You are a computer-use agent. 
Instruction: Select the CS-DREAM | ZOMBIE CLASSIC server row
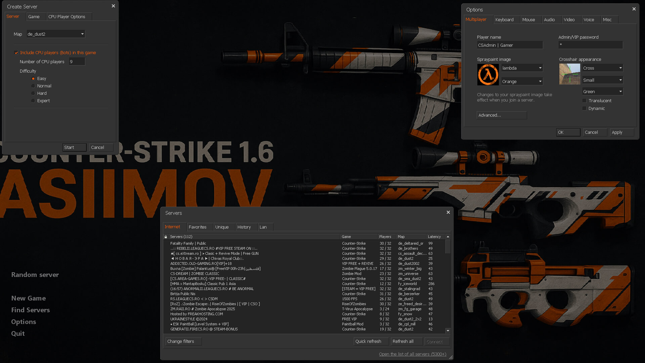click(x=304, y=274)
